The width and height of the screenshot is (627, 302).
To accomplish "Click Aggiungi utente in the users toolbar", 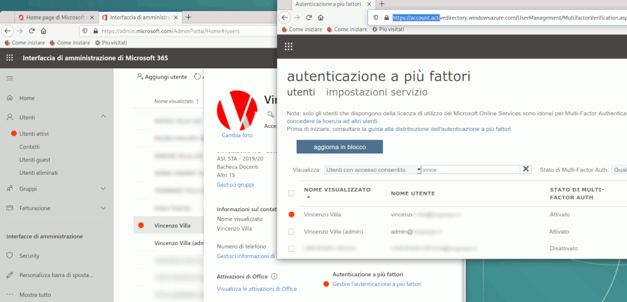I will coord(162,76).
